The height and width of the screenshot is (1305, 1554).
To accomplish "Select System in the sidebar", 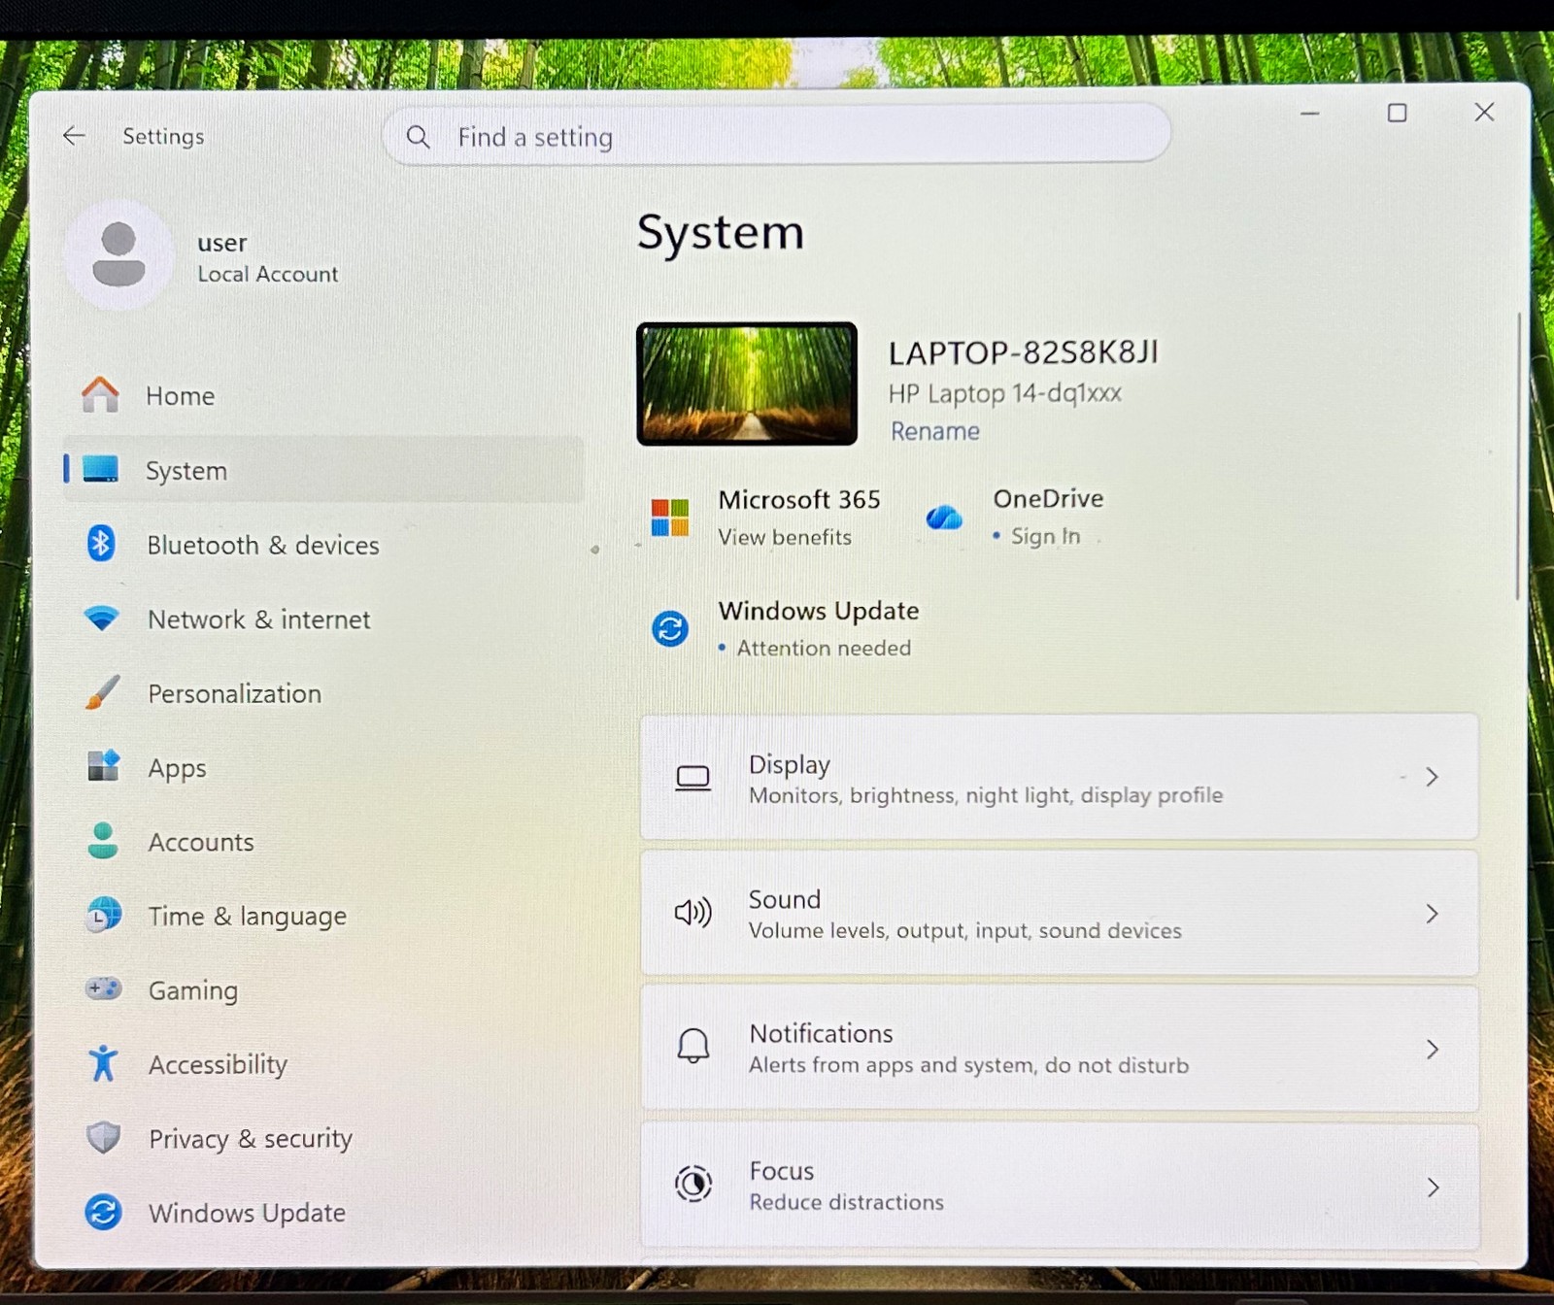I will point(323,469).
